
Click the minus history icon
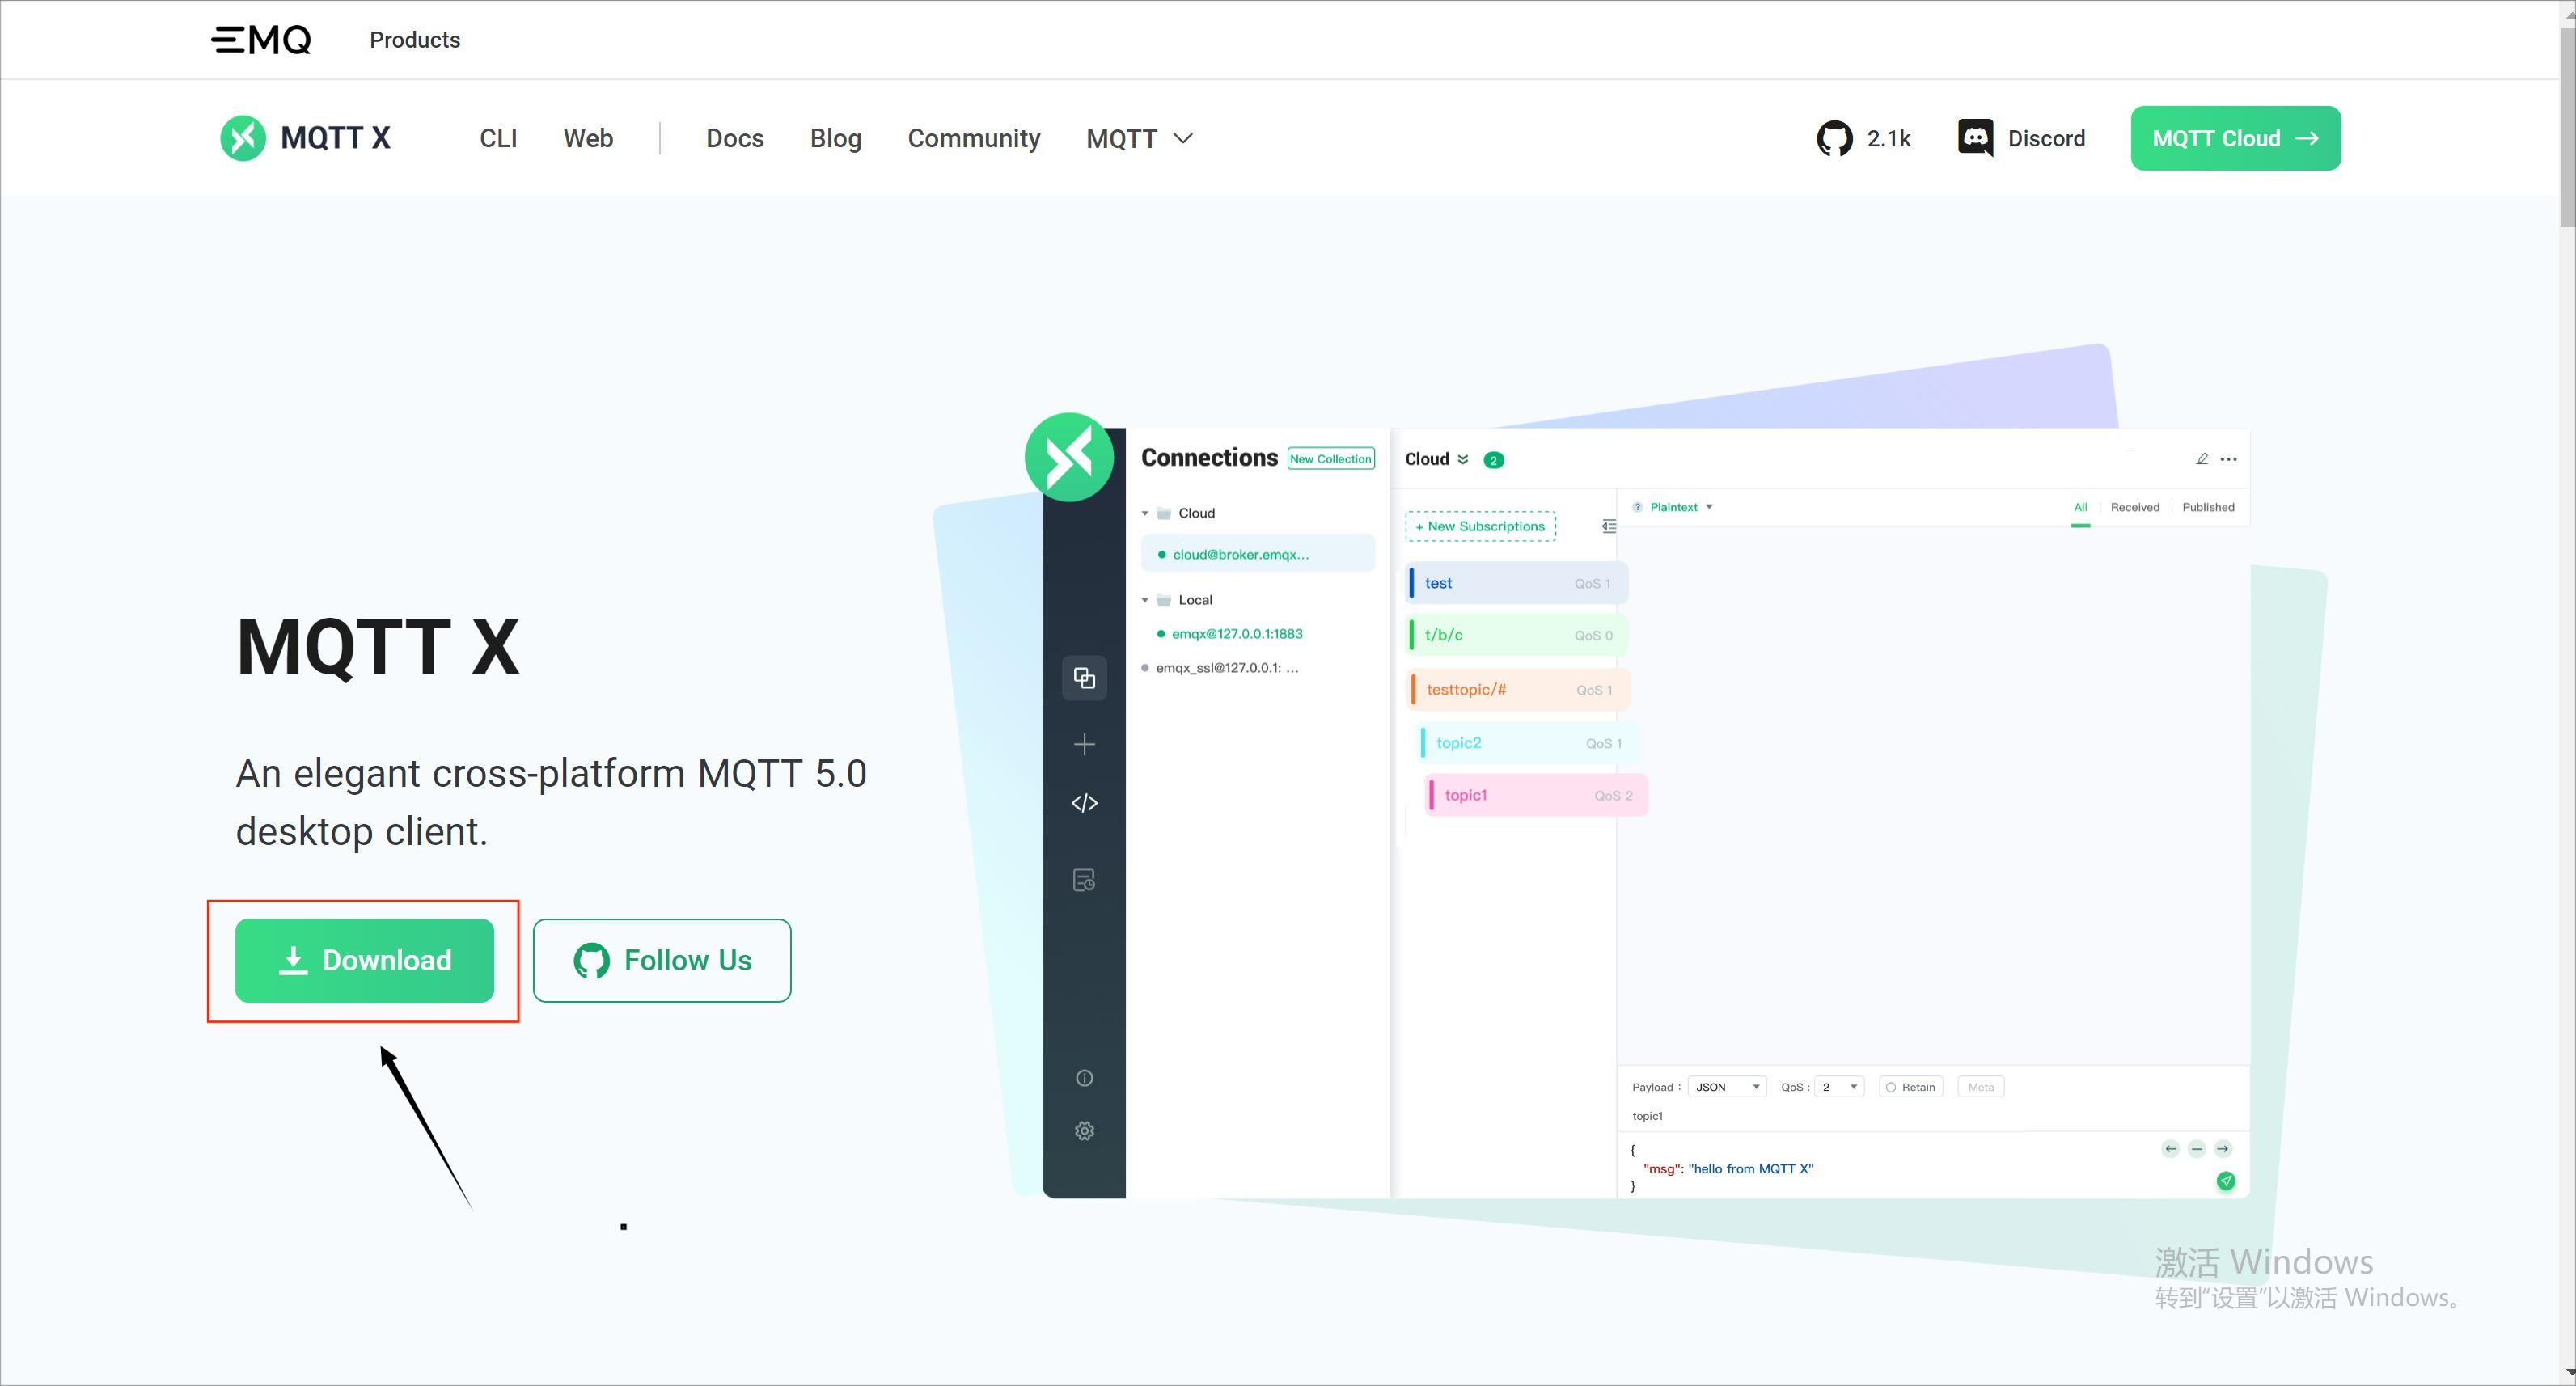(x=2196, y=1149)
